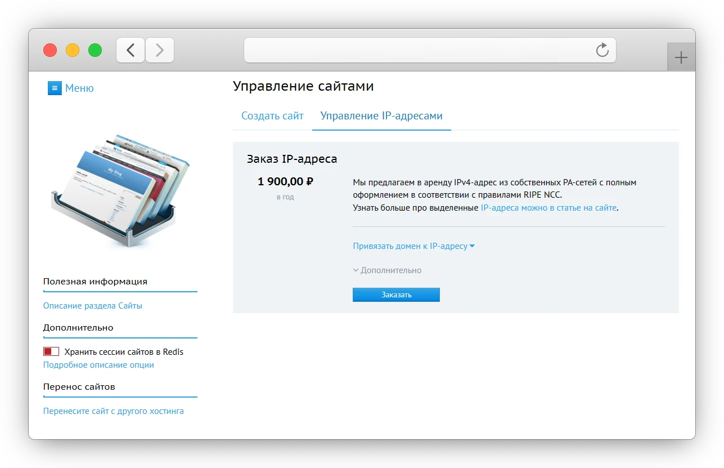Collapse the Дополнительно disclosure chevron
Viewport: 724px width, 468px height.
pos(357,270)
